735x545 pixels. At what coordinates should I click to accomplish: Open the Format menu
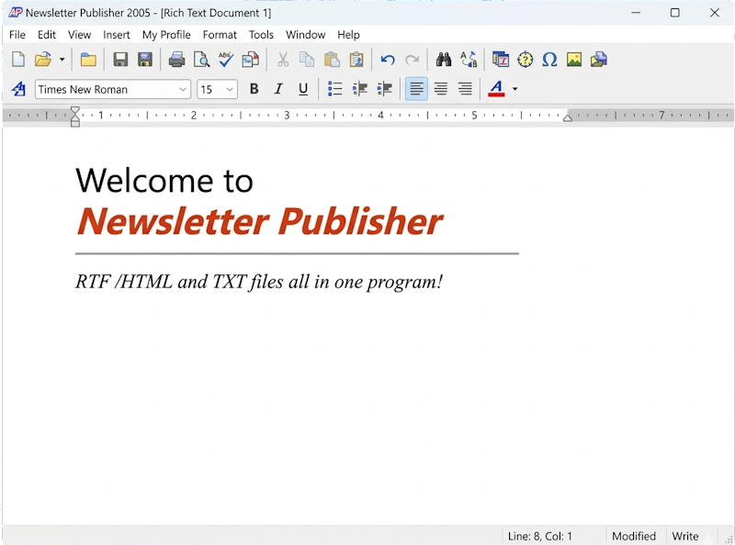tap(220, 35)
